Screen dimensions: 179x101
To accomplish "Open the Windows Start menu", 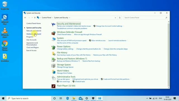I will (x=3, y=98).
